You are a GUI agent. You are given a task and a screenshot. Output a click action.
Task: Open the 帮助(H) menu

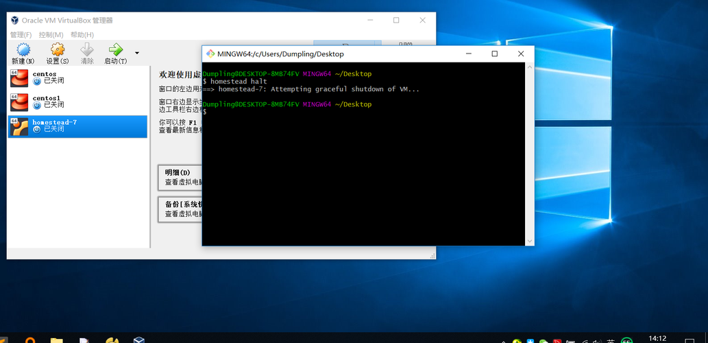(82, 35)
